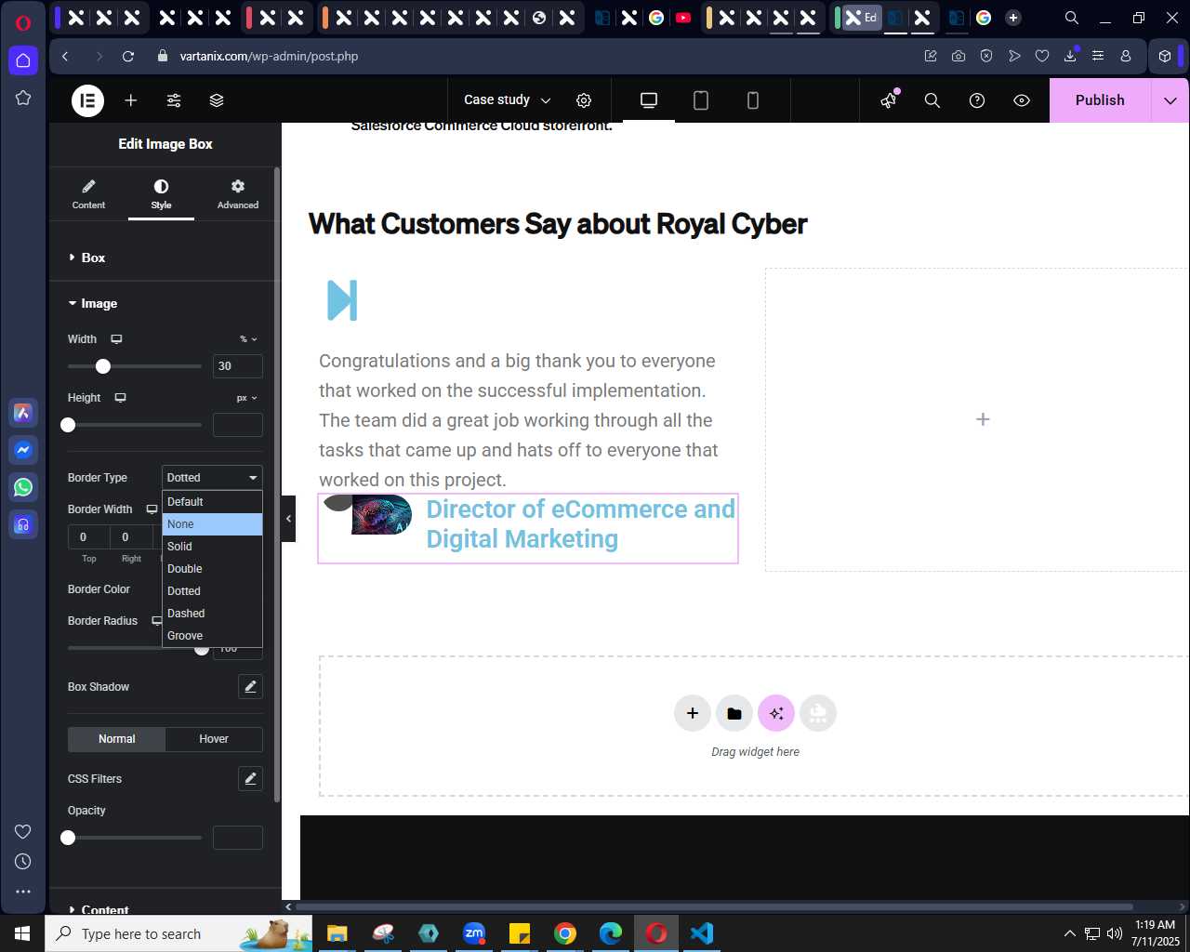Open site settings sliders icon

pyautogui.click(x=174, y=100)
